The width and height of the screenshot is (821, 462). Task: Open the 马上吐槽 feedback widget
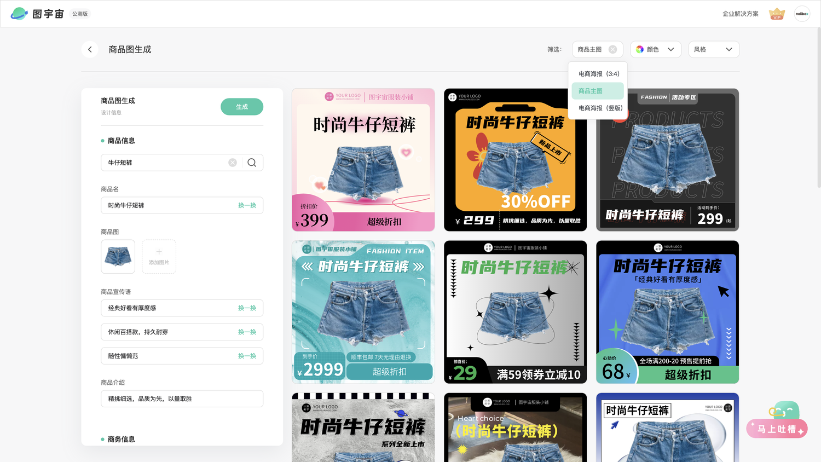(777, 420)
